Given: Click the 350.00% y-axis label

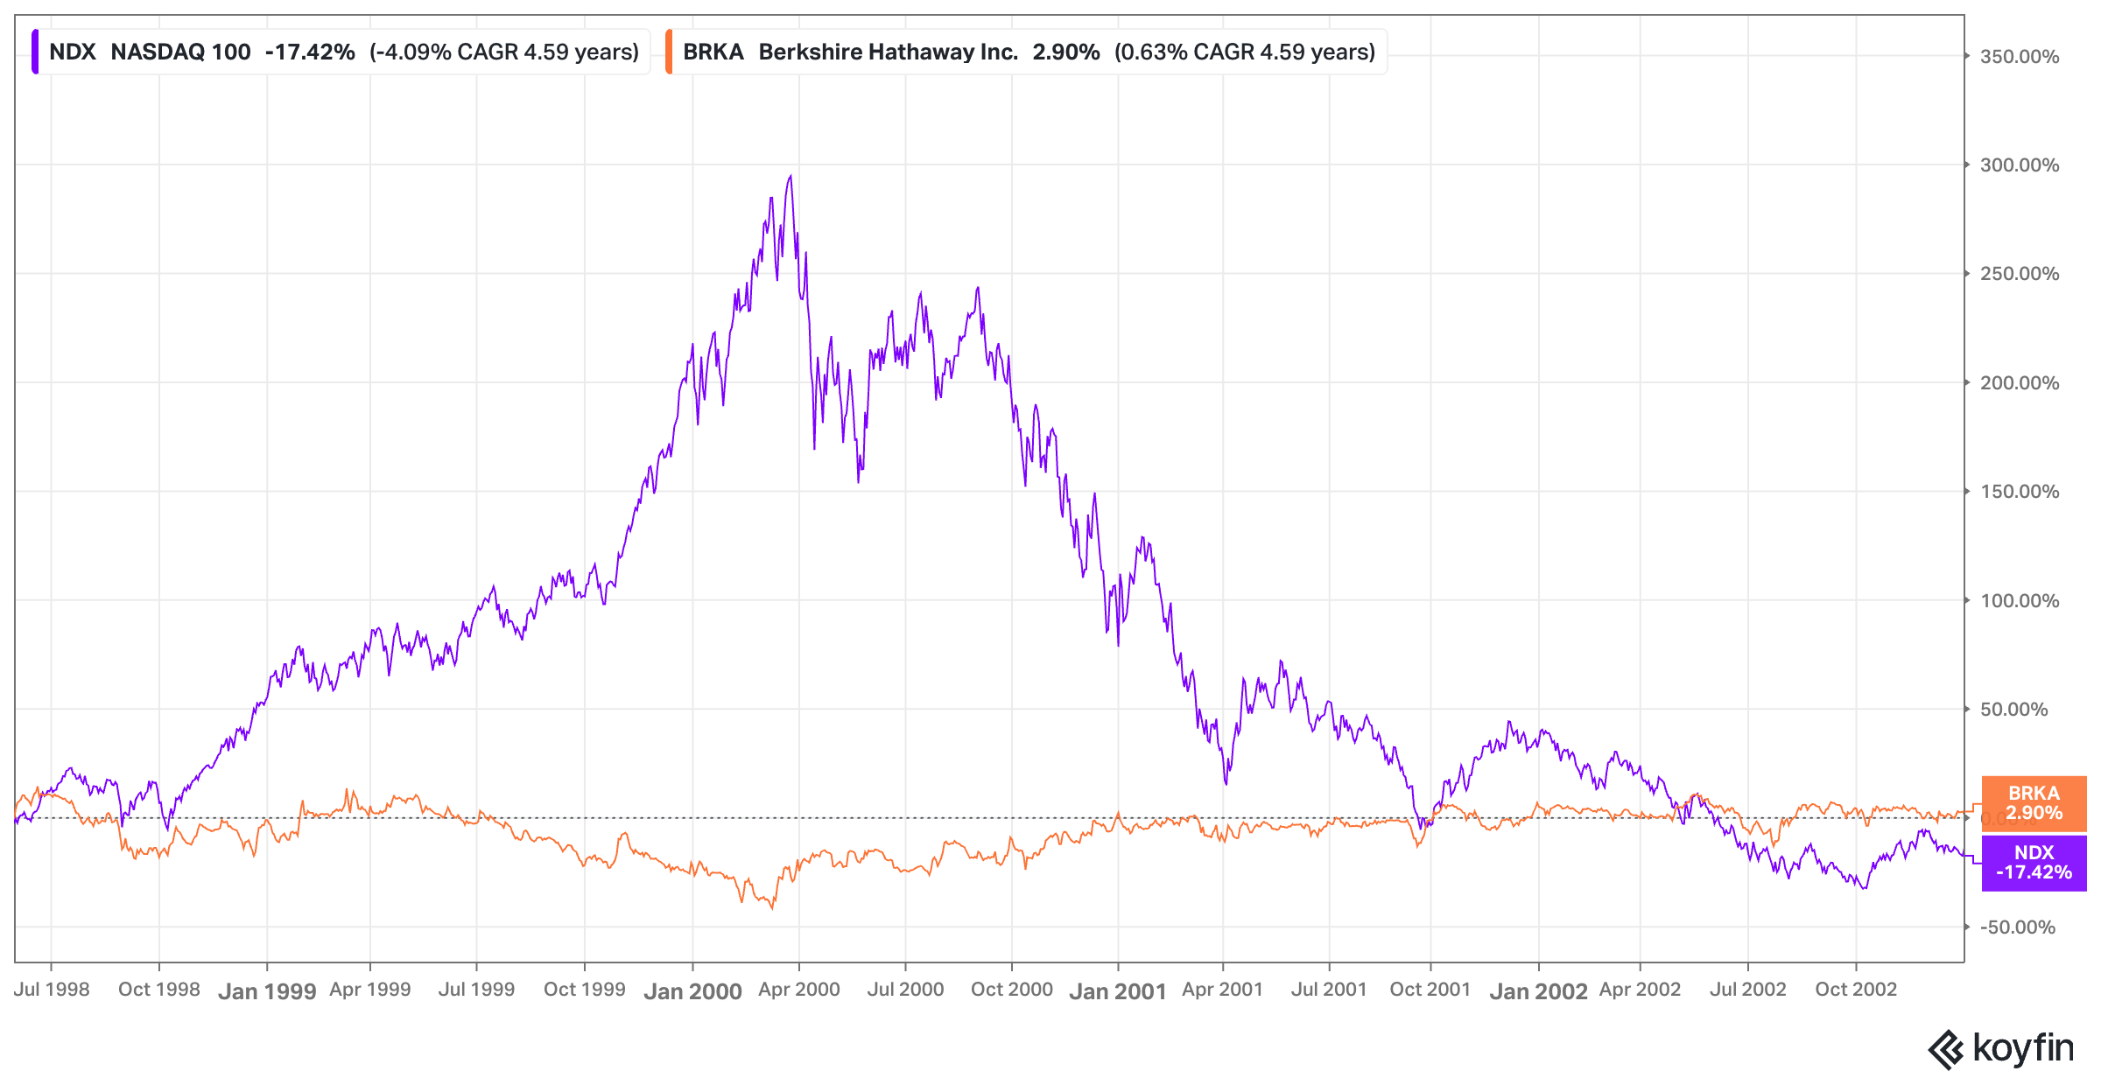Looking at the screenshot, I should point(2019,57).
